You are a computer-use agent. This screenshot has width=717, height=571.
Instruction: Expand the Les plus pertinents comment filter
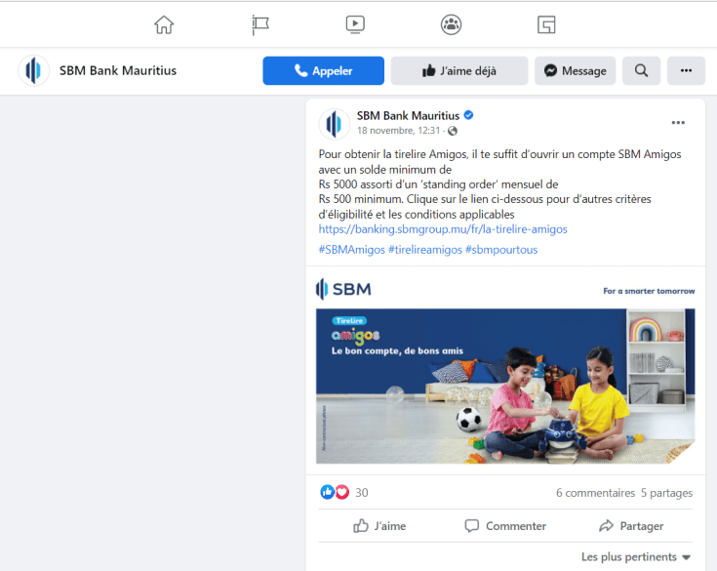click(x=636, y=557)
